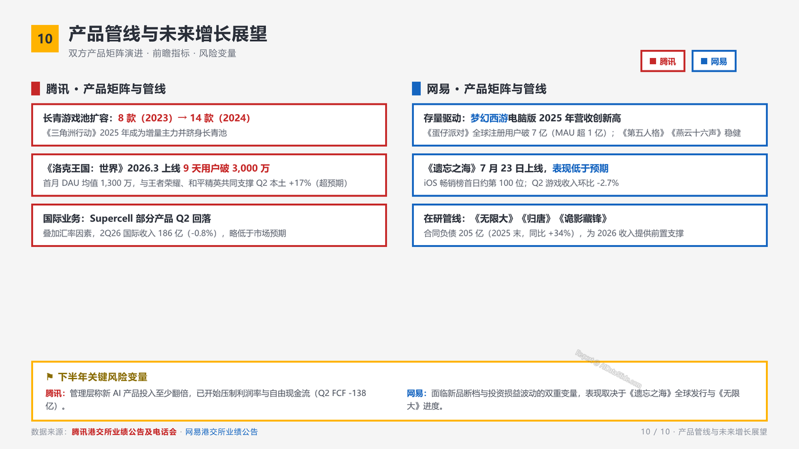
Task: Click the heading 下半年关键风险变量
Action: click(x=103, y=377)
